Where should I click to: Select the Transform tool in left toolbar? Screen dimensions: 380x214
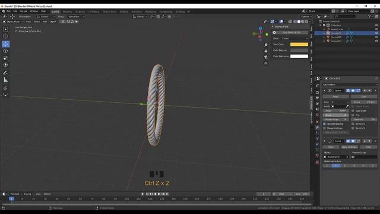coord(5,65)
